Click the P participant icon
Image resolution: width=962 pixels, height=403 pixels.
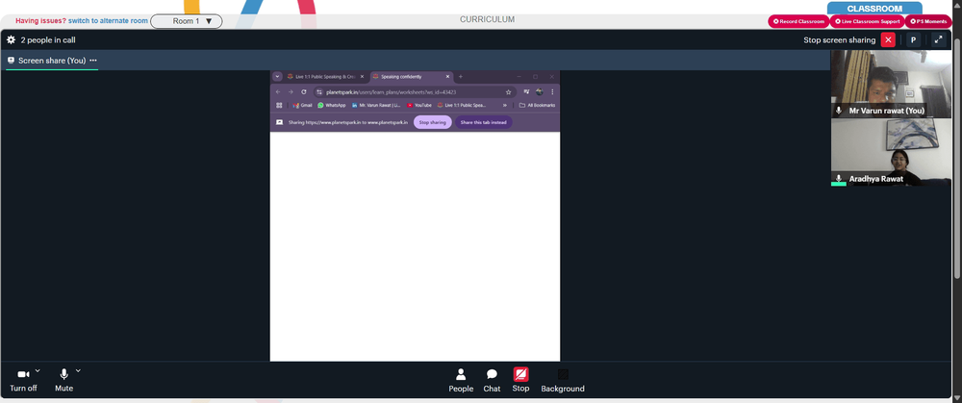tap(913, 39)
